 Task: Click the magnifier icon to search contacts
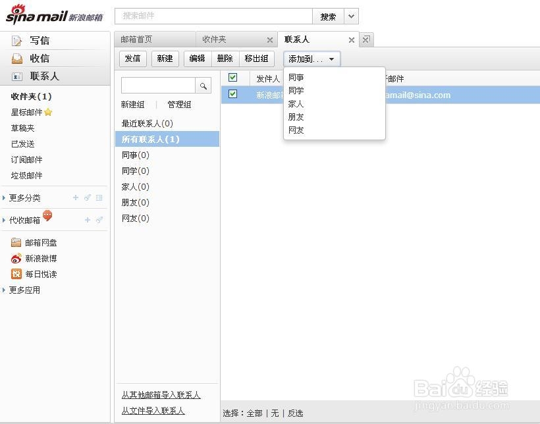[x=203, y=86]
